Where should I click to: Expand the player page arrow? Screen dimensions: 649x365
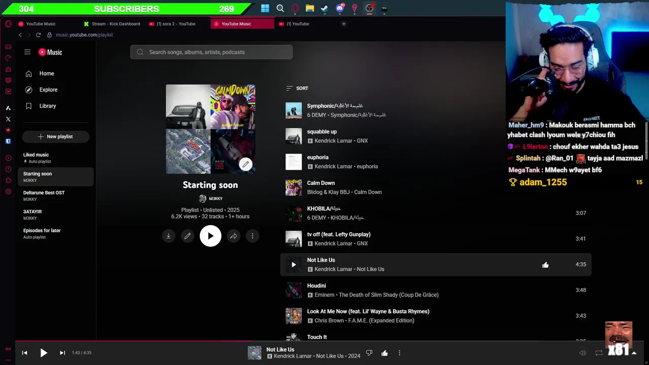(634, 353)
